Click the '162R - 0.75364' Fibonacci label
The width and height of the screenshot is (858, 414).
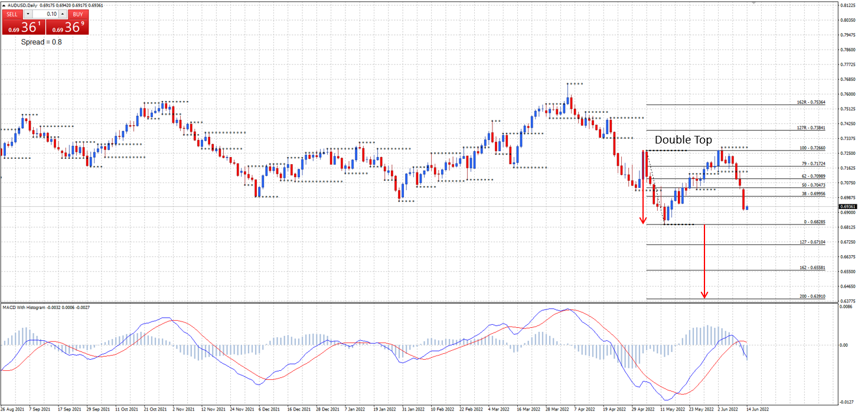coord(811,102)
